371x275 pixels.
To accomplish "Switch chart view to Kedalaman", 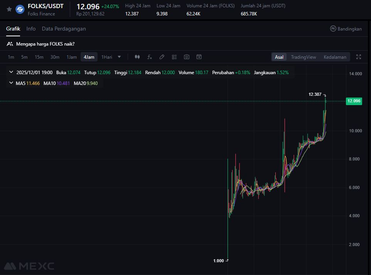I will pos(335,57).
